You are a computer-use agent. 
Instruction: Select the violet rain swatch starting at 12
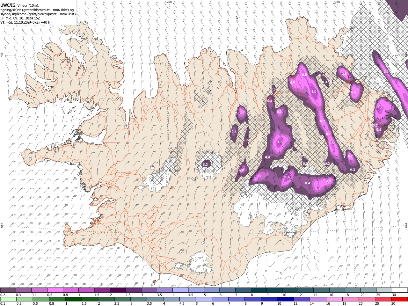302,299
